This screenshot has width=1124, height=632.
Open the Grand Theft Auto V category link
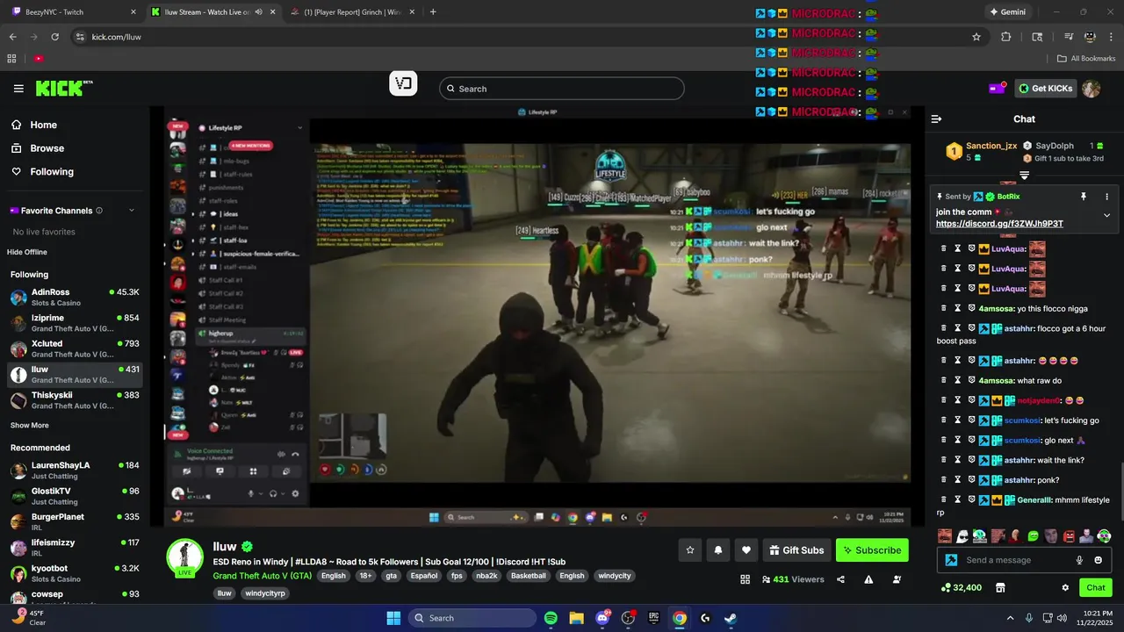point(262,576)
